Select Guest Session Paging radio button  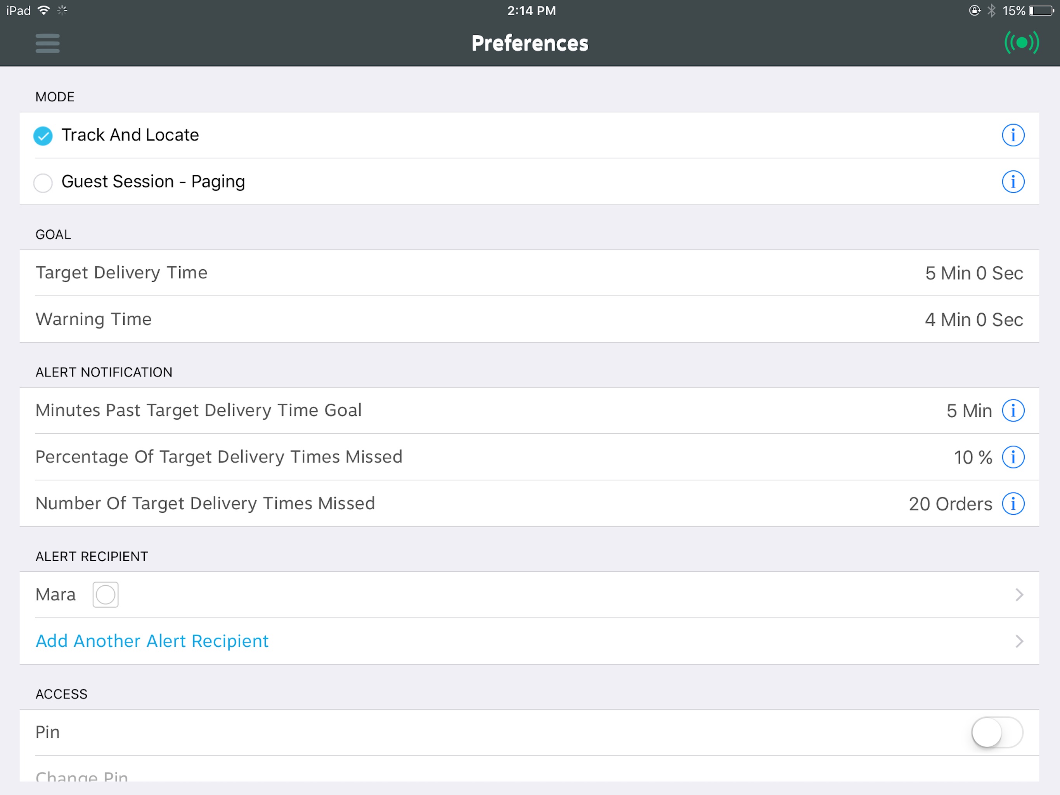pyautogui.click(x=43, y=181)
